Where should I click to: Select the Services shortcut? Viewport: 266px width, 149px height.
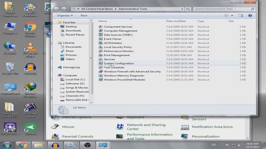point(109,59)
